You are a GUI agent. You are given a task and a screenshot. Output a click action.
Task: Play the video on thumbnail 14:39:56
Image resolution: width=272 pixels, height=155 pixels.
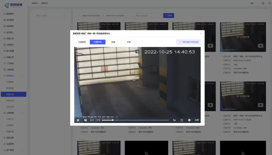[x=260, y=46]
